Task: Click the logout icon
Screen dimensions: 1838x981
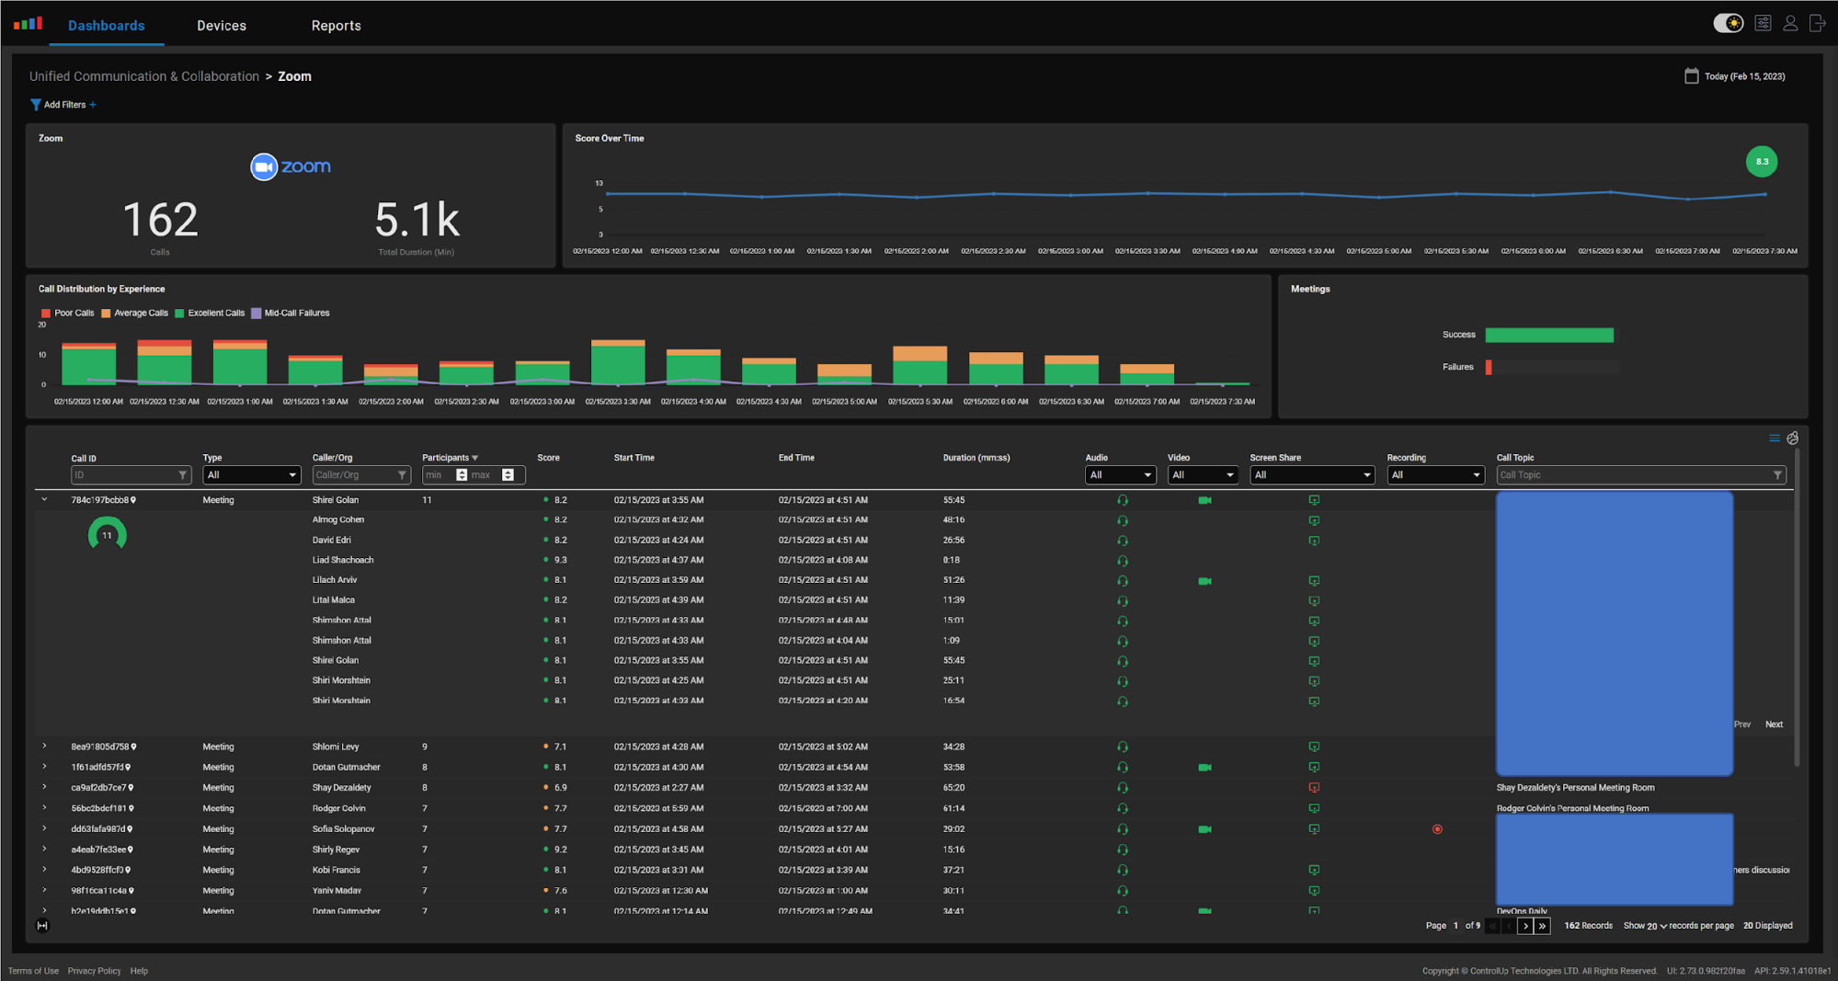Action: (x=1818, y=24)
